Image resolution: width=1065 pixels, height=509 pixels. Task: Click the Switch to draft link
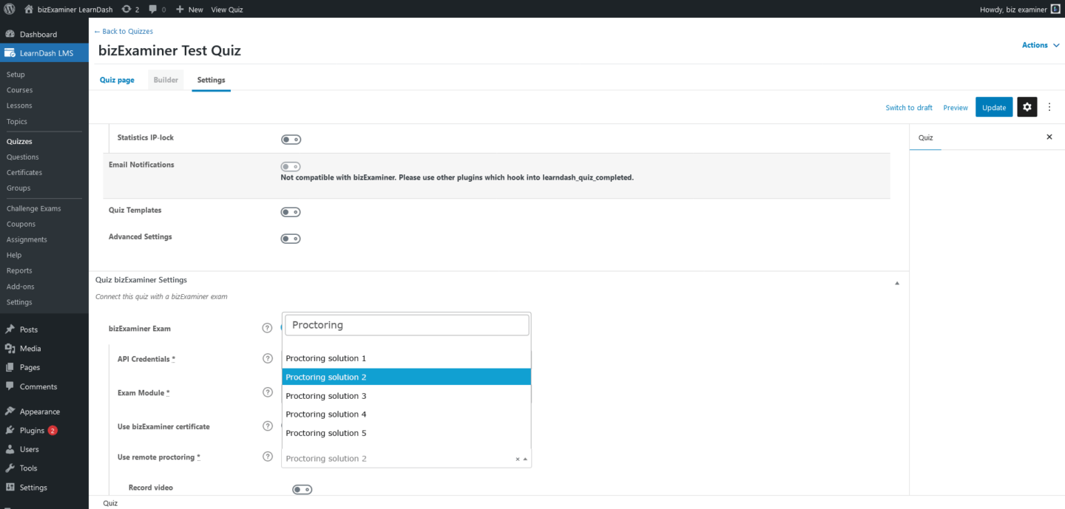coord(908,107)
